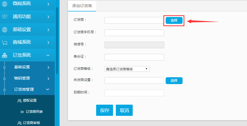Collapse the 订货商管理 submenu
247x126 pixels.
(x=48, y=89)
